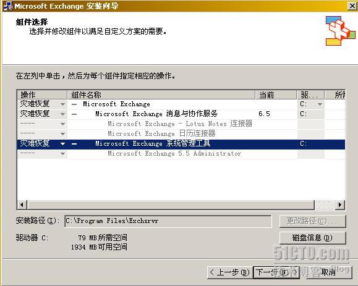Open drive dropdown in Microsoft Exchange row

click(320, 104)
